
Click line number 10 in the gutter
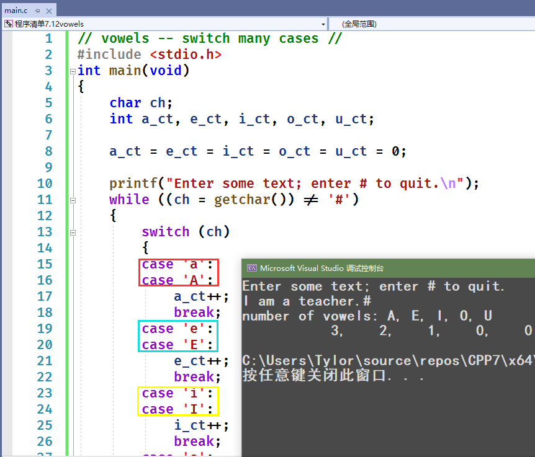tap(45, 184)
